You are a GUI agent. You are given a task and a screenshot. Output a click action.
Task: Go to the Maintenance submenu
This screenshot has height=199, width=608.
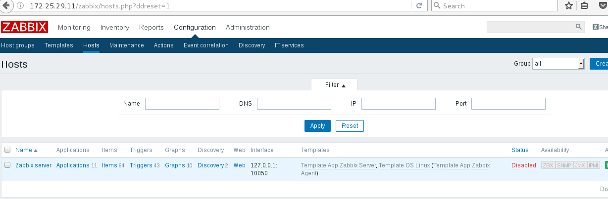click(x=127, y=45)
